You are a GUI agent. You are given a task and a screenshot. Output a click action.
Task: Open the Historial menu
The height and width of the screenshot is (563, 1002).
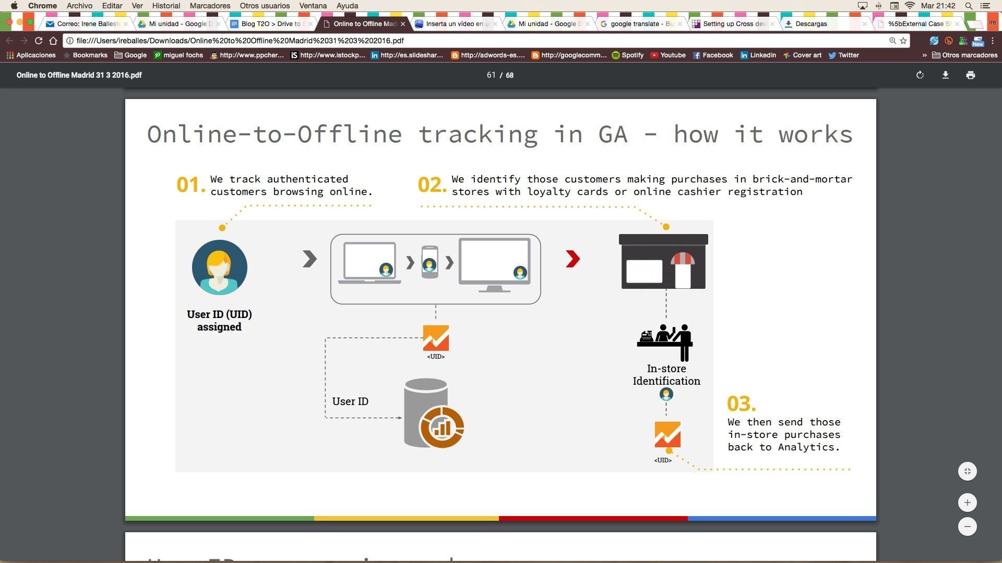(166, 6)
